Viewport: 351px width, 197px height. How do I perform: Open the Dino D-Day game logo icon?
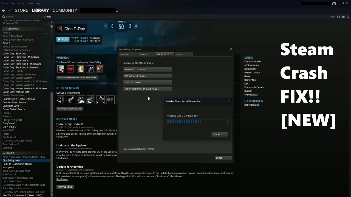point(59,29)
